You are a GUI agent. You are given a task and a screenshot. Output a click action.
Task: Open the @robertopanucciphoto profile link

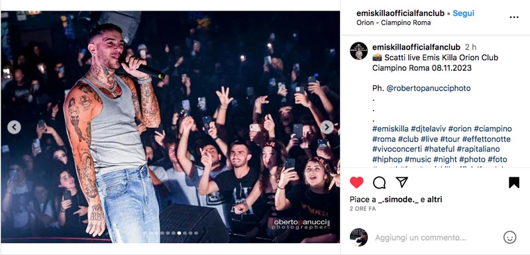428,89
